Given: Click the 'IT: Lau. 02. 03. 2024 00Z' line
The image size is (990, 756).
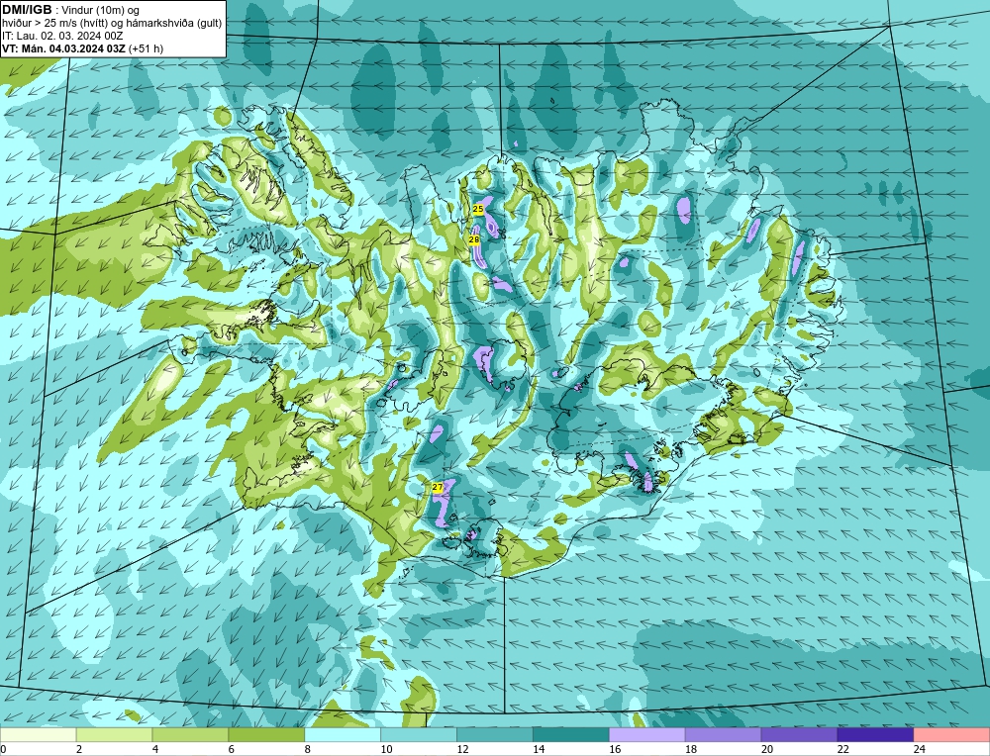Looking at the screenshot, I should tap(62, 36).
